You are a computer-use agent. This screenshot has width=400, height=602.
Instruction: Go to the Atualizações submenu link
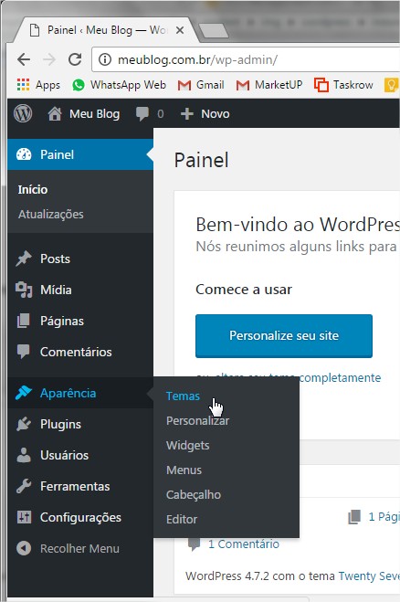point(50,214)
